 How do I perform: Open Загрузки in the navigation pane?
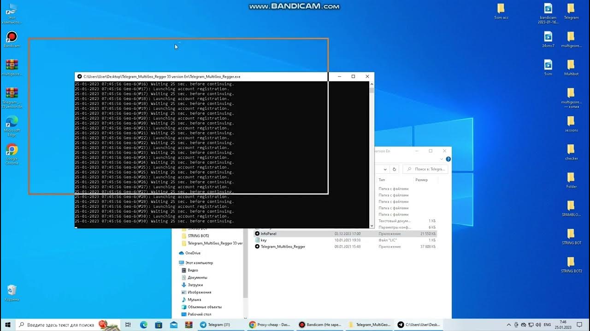click(x=195, y=285)
